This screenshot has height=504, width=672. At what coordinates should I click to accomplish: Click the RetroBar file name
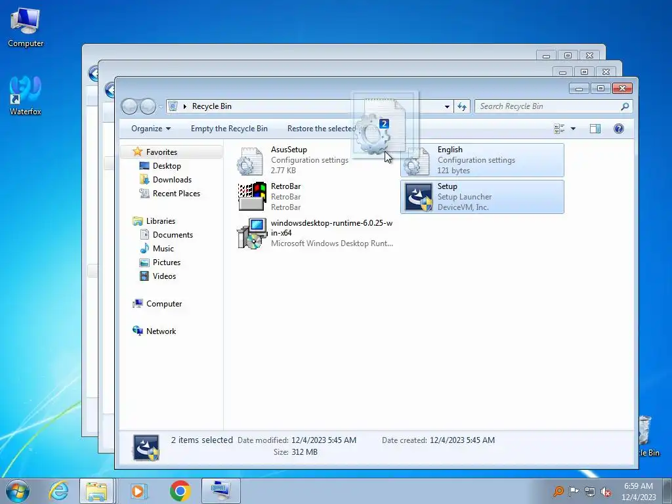[x=285, y=186]
